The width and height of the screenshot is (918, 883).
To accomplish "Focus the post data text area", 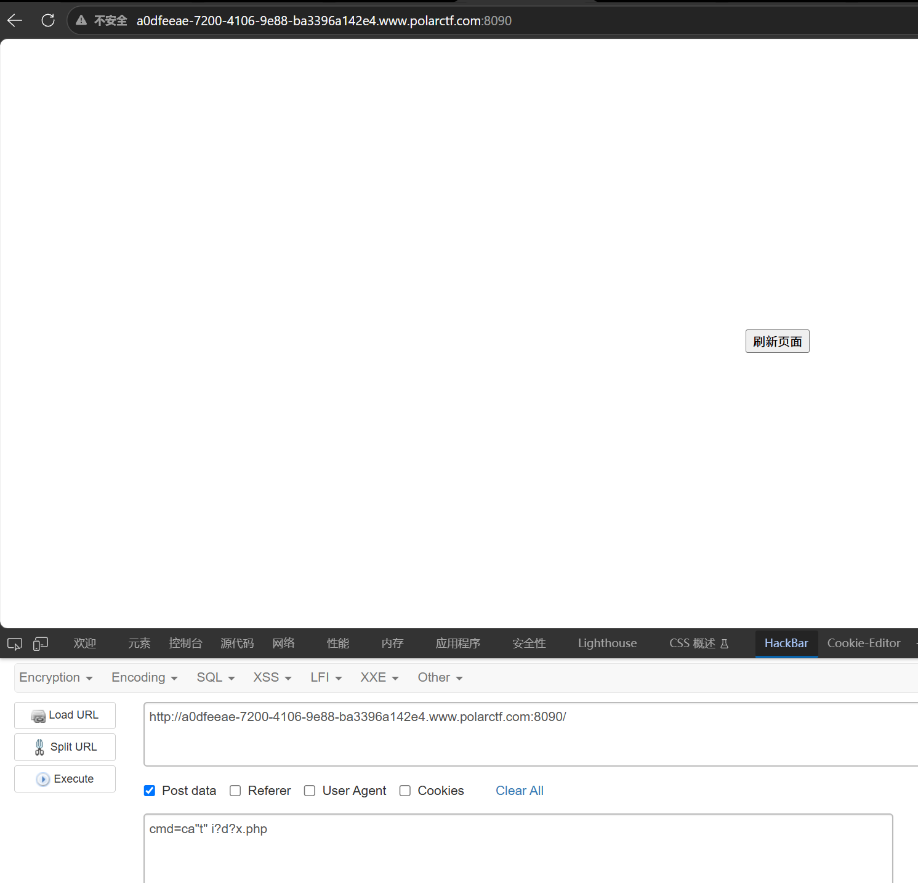I will (x=518, y=849).
